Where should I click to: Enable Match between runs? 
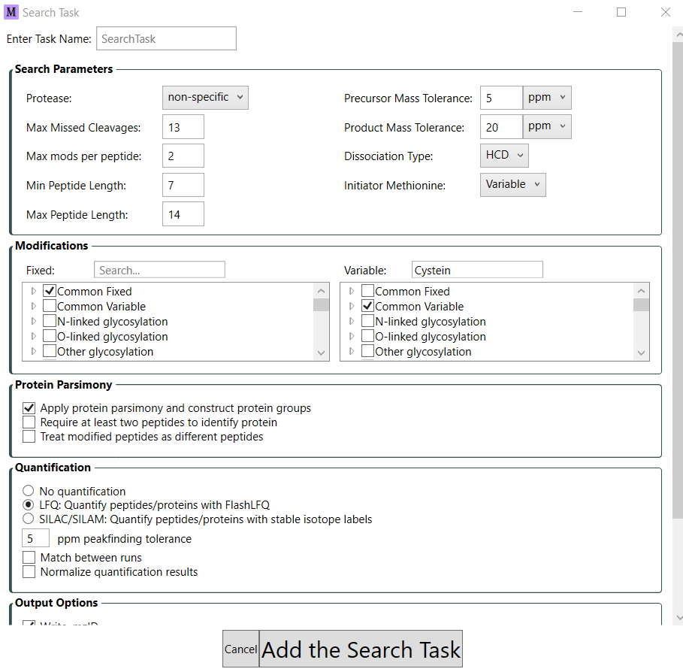point(28,557)
